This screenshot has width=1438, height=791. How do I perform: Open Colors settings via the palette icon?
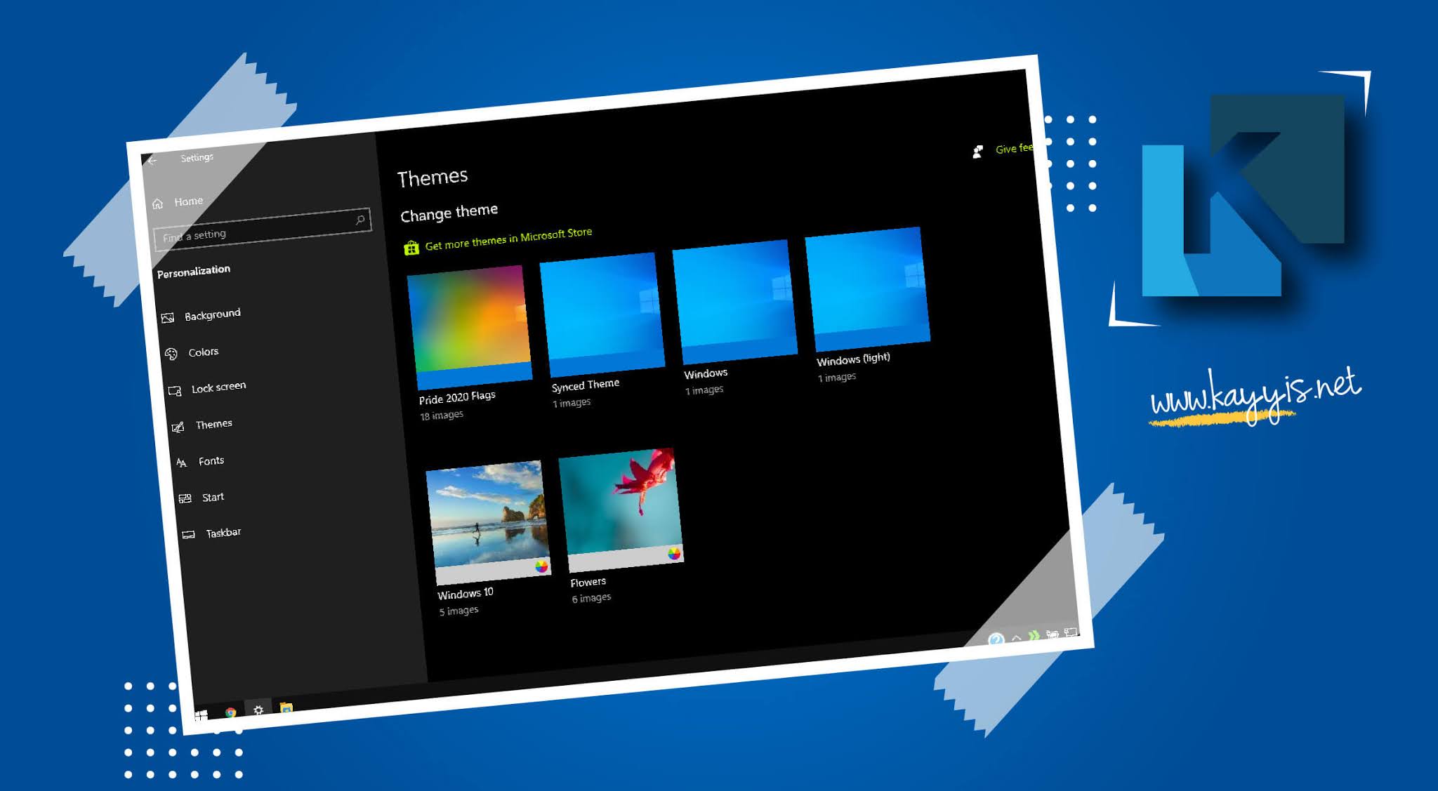click(x=171, y=354)
